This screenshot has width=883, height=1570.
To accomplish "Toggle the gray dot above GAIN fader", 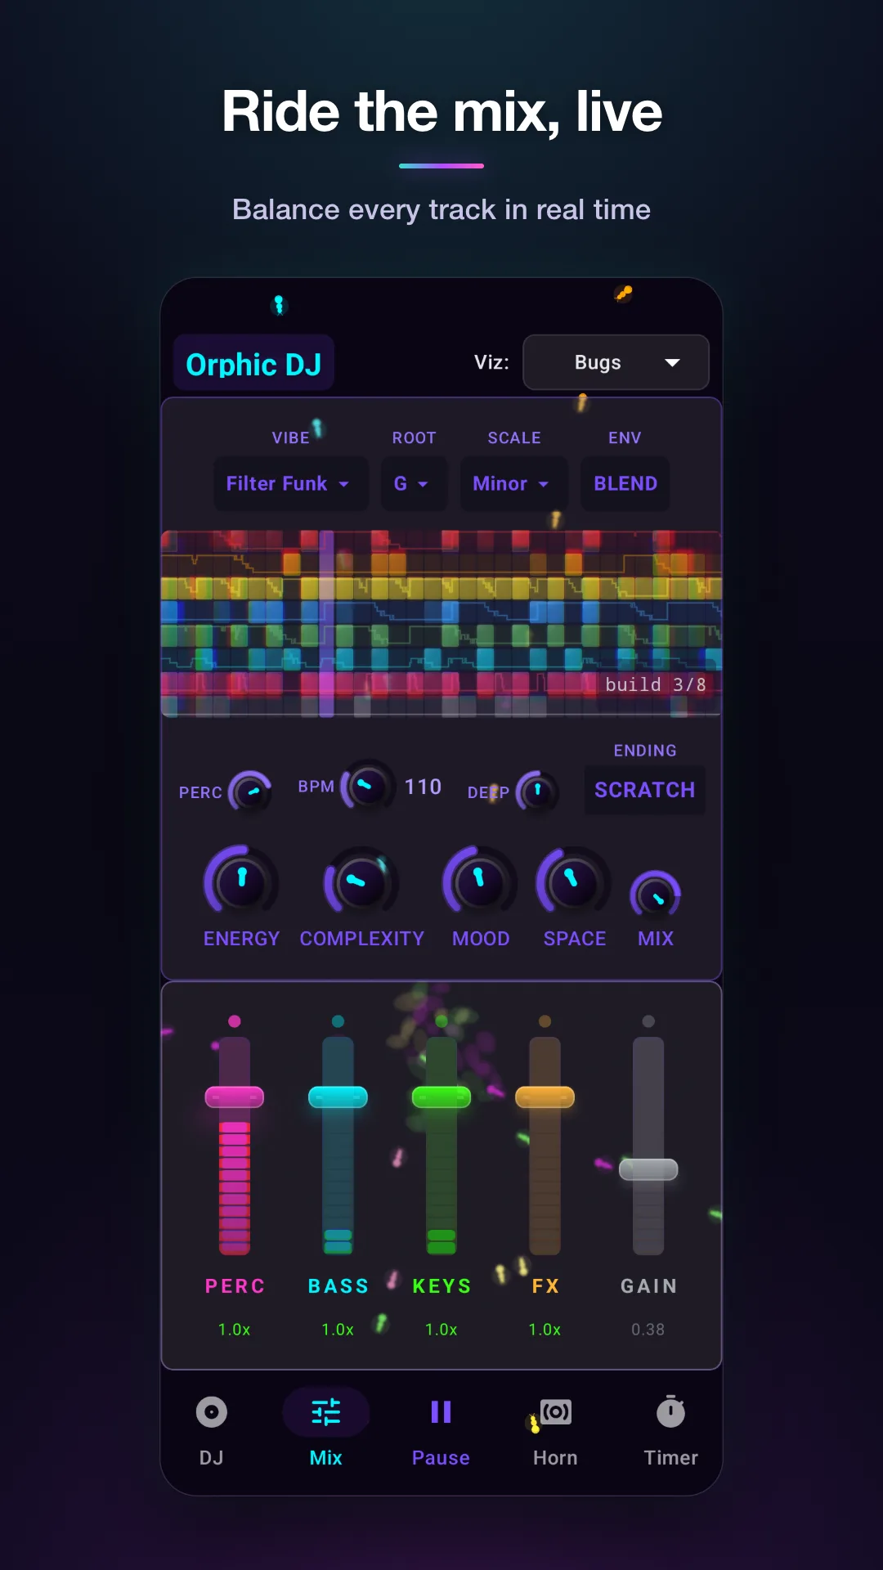I will [648, 1021].
